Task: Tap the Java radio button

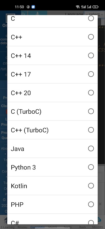Action: 91,149
